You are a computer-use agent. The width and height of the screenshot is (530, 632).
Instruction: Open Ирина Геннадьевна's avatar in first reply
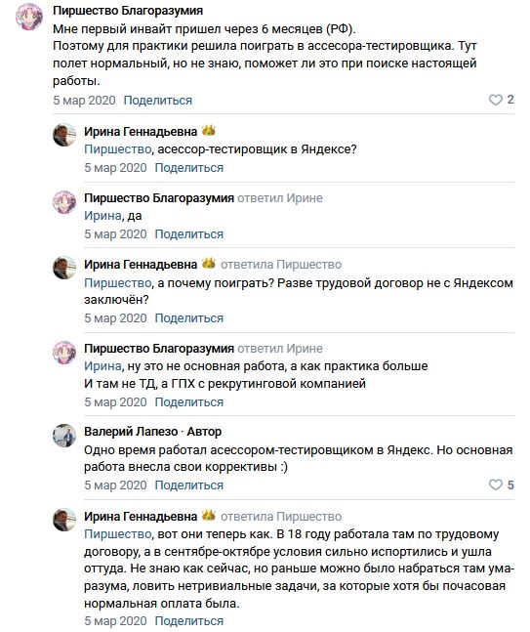tap(64, 135)
